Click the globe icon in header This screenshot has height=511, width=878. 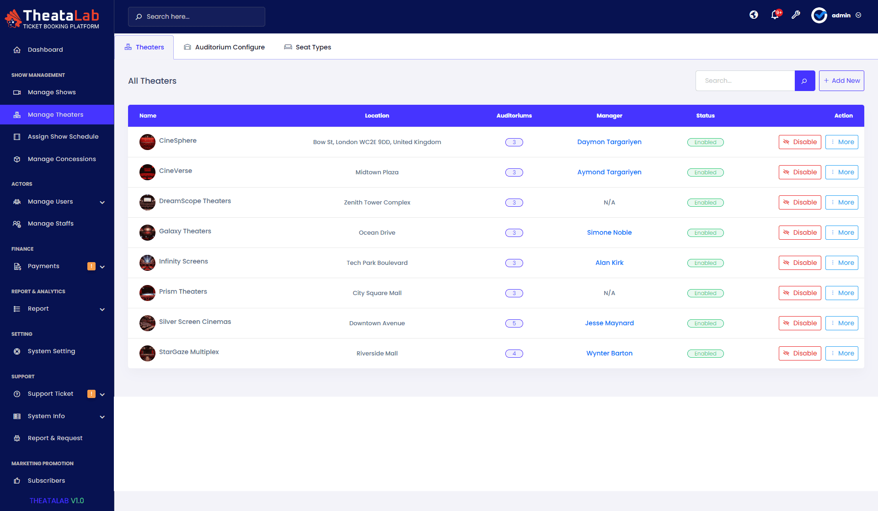754,15
